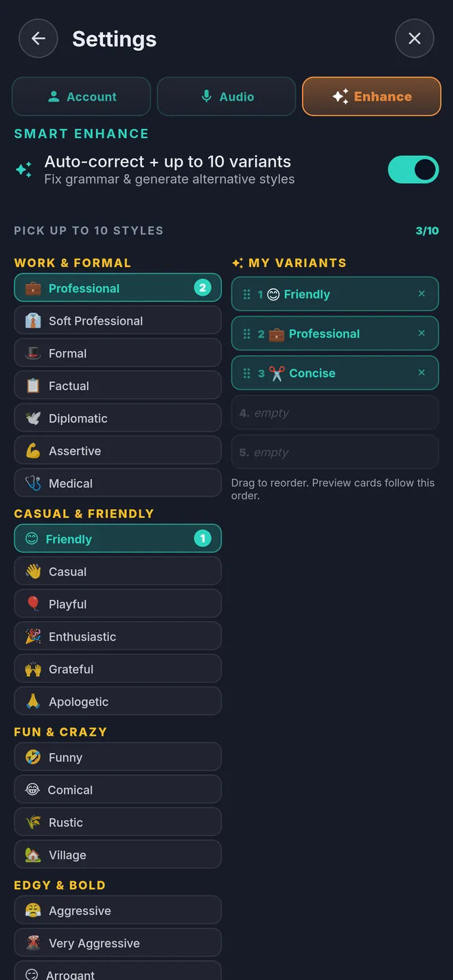This screenshot has height=980, width=453.
Task: Open the Audio tab
Action: pos(226,97)
